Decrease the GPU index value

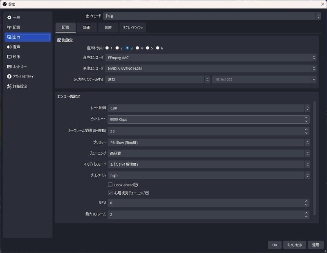click(306, 205)
